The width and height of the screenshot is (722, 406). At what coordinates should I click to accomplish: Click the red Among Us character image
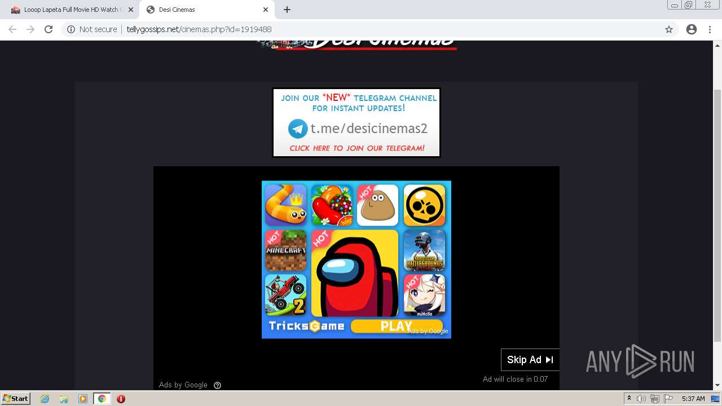tap(355, 273)
